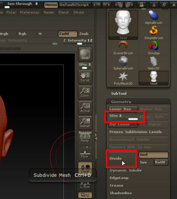
Task: Expand the Dynamic Subdiv section
Action: [126, 170]
